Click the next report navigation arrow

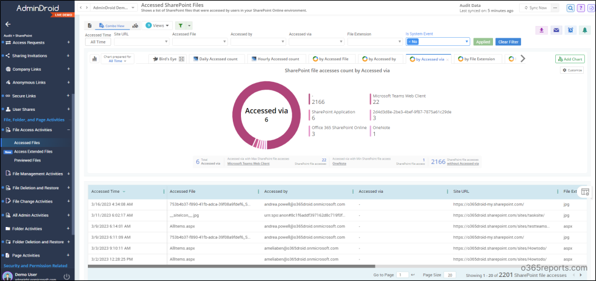pos(87,8)
